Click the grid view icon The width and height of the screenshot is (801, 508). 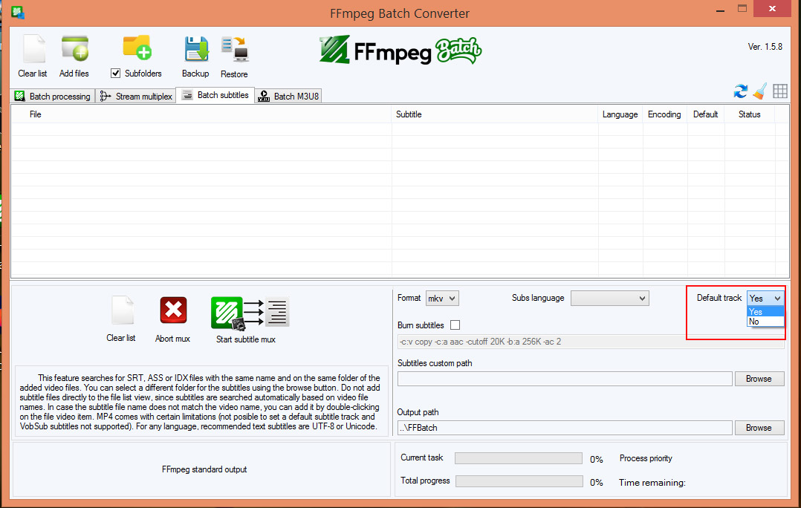780,91
